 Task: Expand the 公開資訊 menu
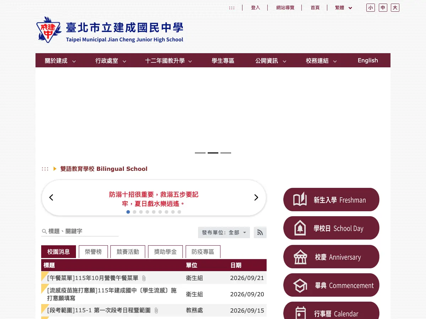(x=271, y=61)
